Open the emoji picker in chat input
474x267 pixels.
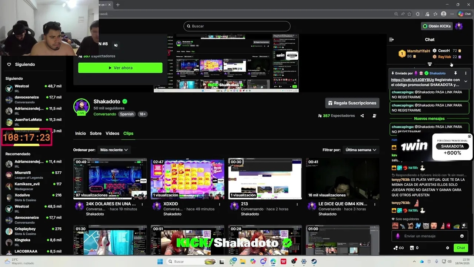click(462, 236)
